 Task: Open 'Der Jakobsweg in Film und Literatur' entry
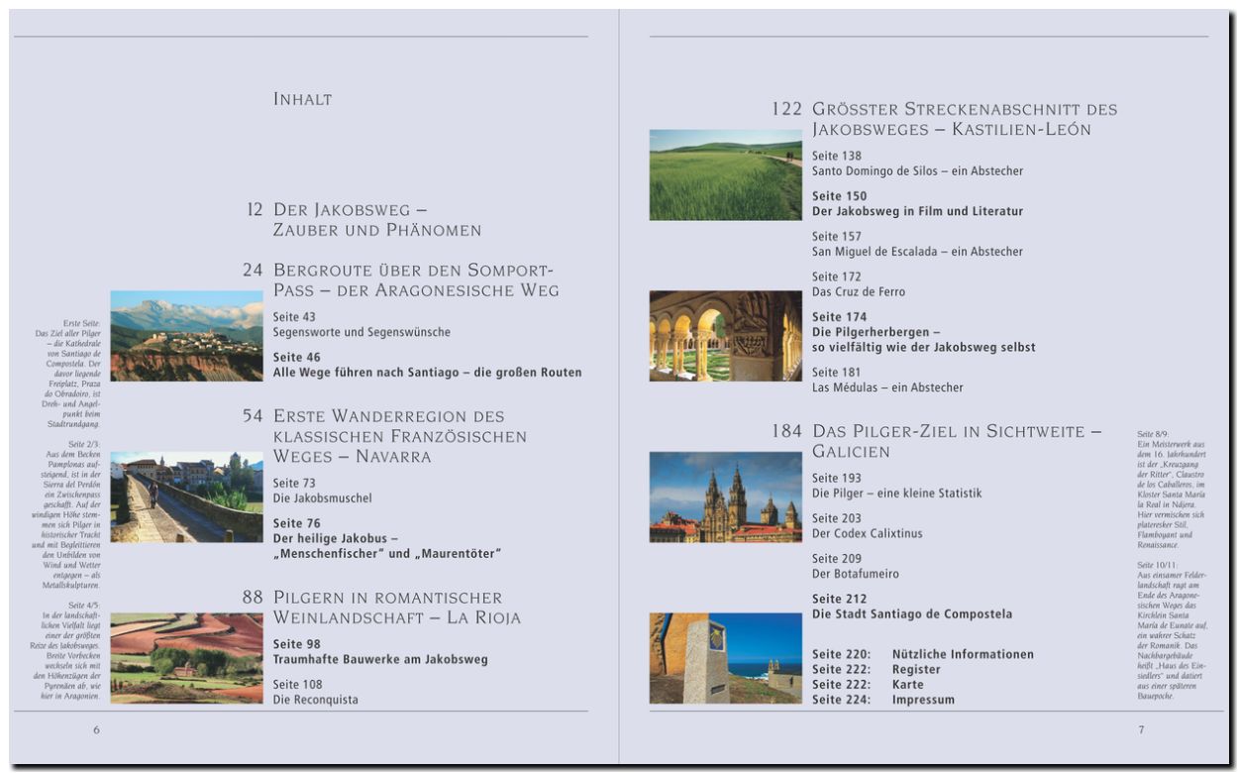click(917, 211)
